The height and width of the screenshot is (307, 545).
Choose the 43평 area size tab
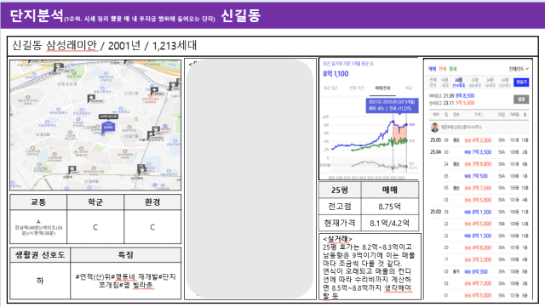tap(505, 82)
